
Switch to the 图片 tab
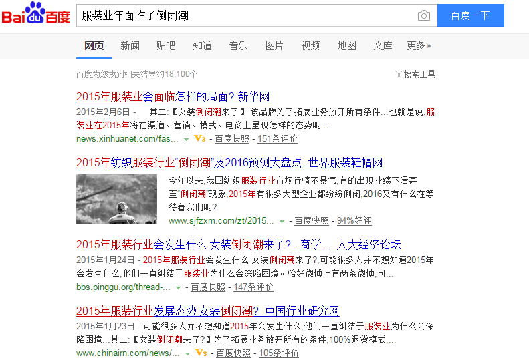pos(274,46)
